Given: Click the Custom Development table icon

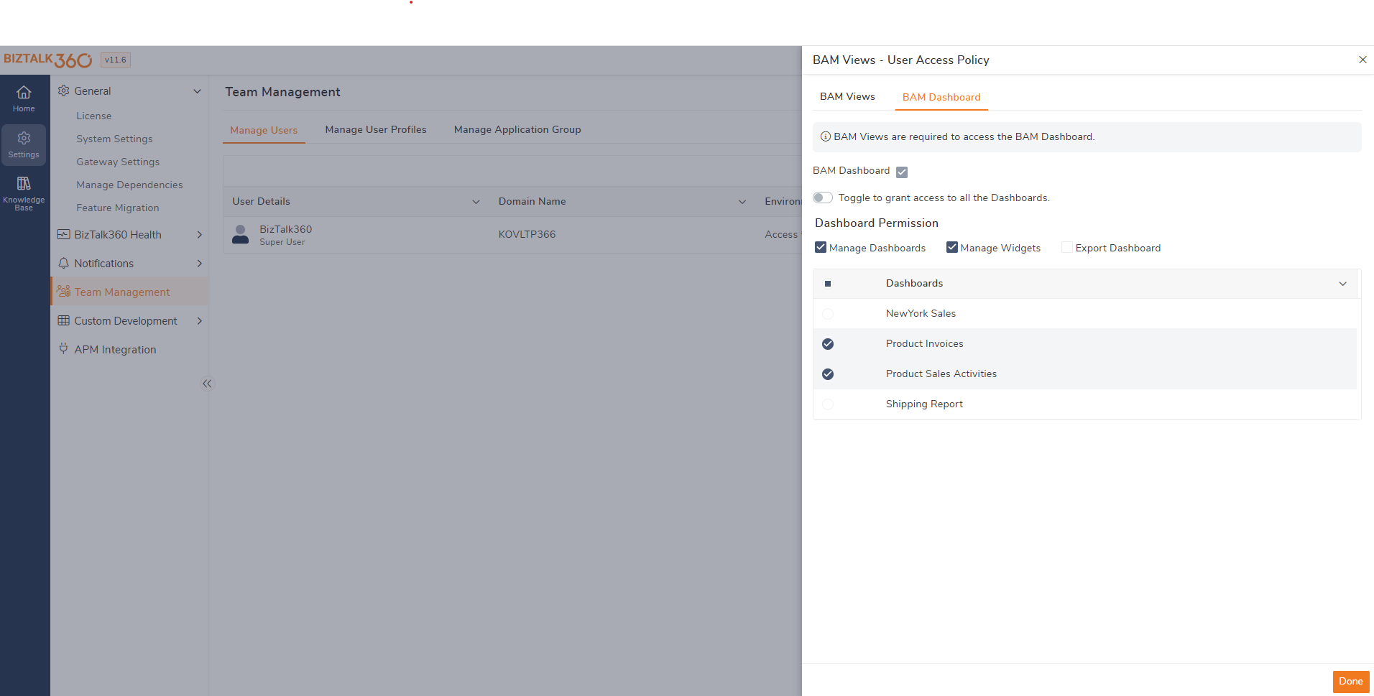Looking at the screenshot, I should [63, 320].
